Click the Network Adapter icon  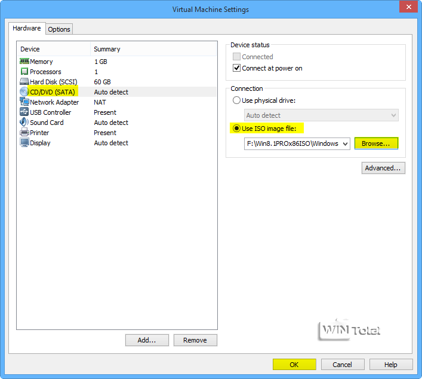24,102
